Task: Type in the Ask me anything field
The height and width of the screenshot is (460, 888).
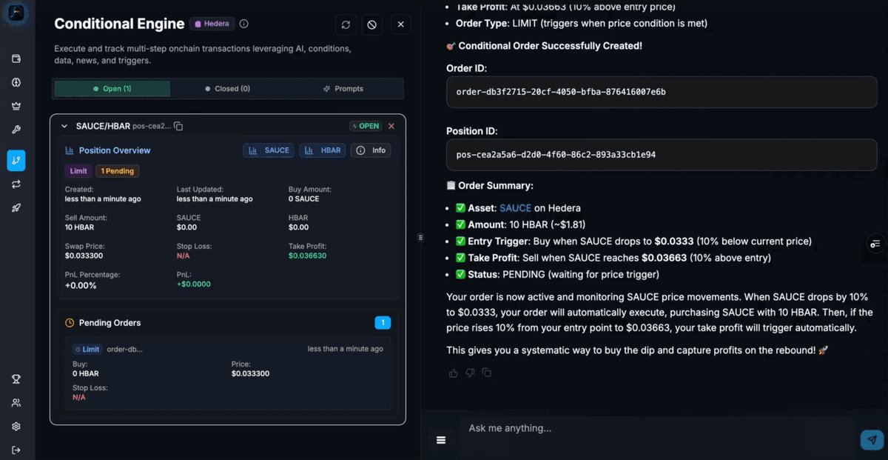Action: click(651, 428)
